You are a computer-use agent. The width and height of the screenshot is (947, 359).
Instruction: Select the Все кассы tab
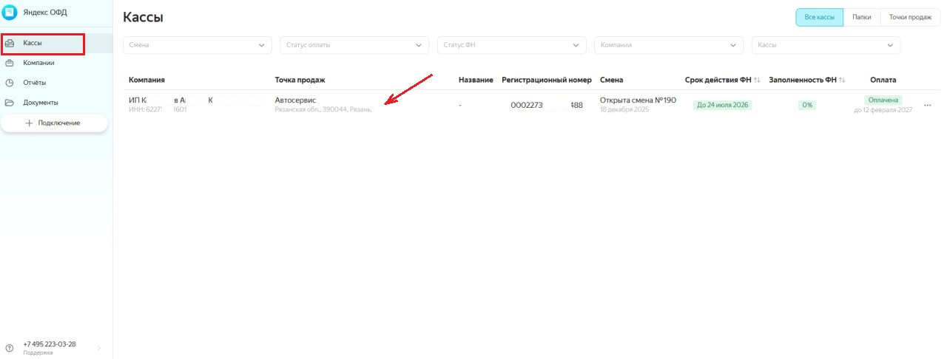click(x=819, y=17)
